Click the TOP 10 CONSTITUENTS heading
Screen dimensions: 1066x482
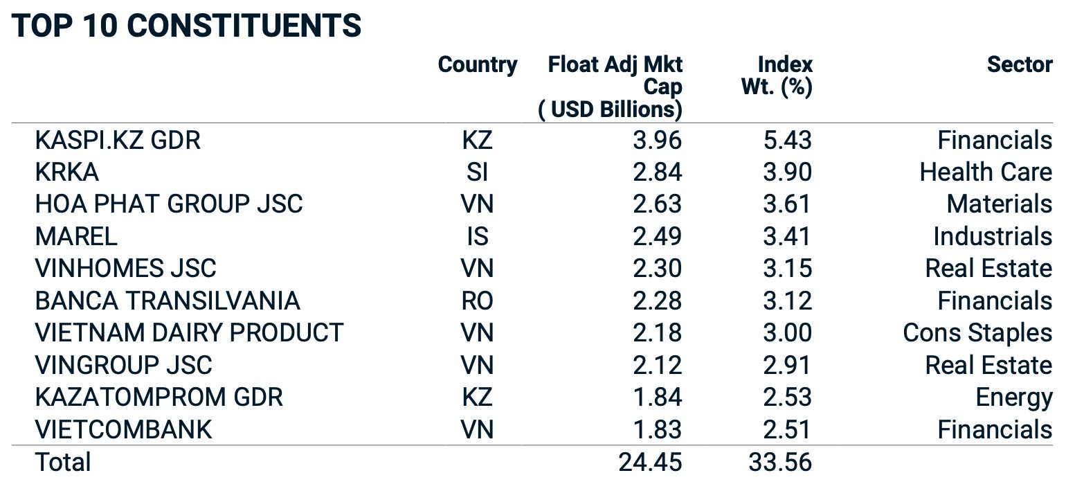tap(187, 26)
